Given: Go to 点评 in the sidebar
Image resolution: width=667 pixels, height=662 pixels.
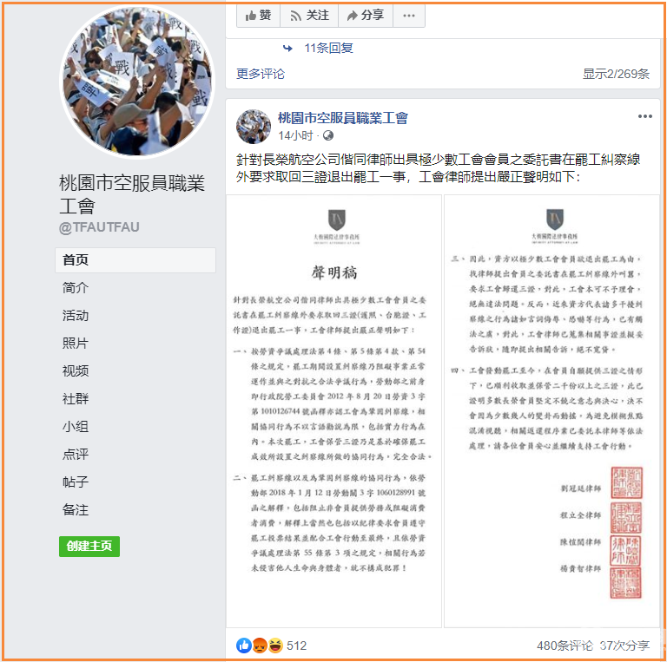Looking at the screenshot, I should click(x=76, y=455).
